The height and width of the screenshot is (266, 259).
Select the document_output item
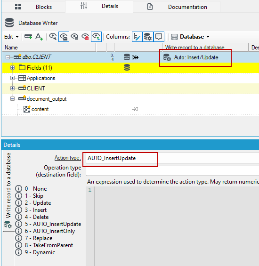[42, 99]
